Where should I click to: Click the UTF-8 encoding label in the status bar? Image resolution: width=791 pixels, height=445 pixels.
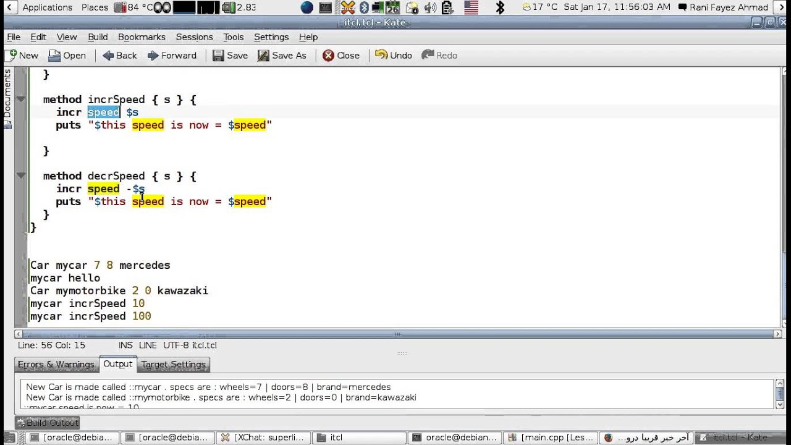coord(176,345)
